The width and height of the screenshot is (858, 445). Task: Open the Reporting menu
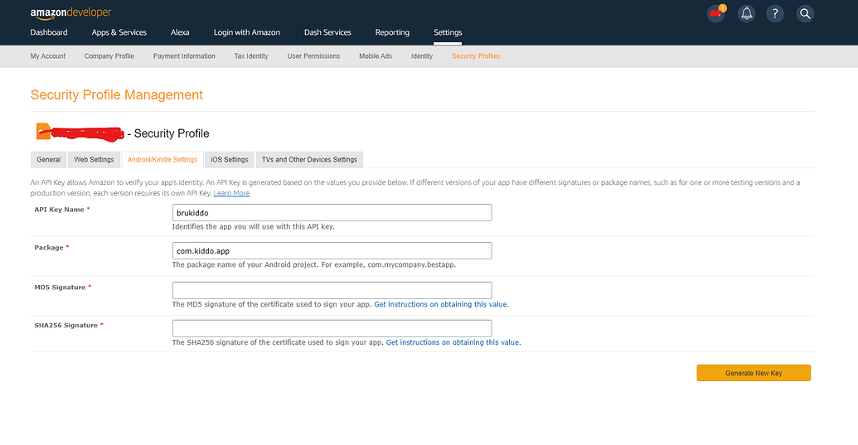coord(392,32)
